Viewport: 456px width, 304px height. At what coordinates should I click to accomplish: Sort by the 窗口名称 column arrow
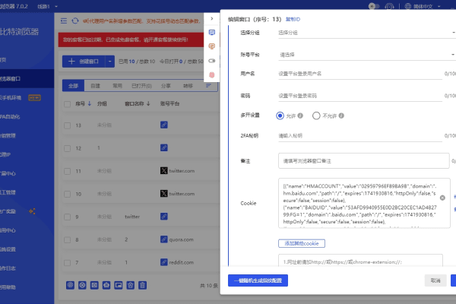[148, 103]
